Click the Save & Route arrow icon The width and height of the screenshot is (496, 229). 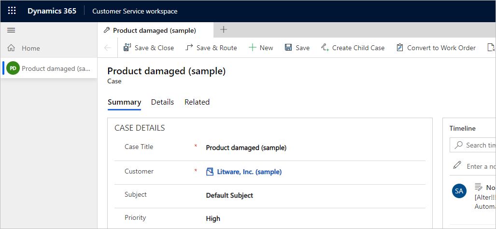coord(189,48)
